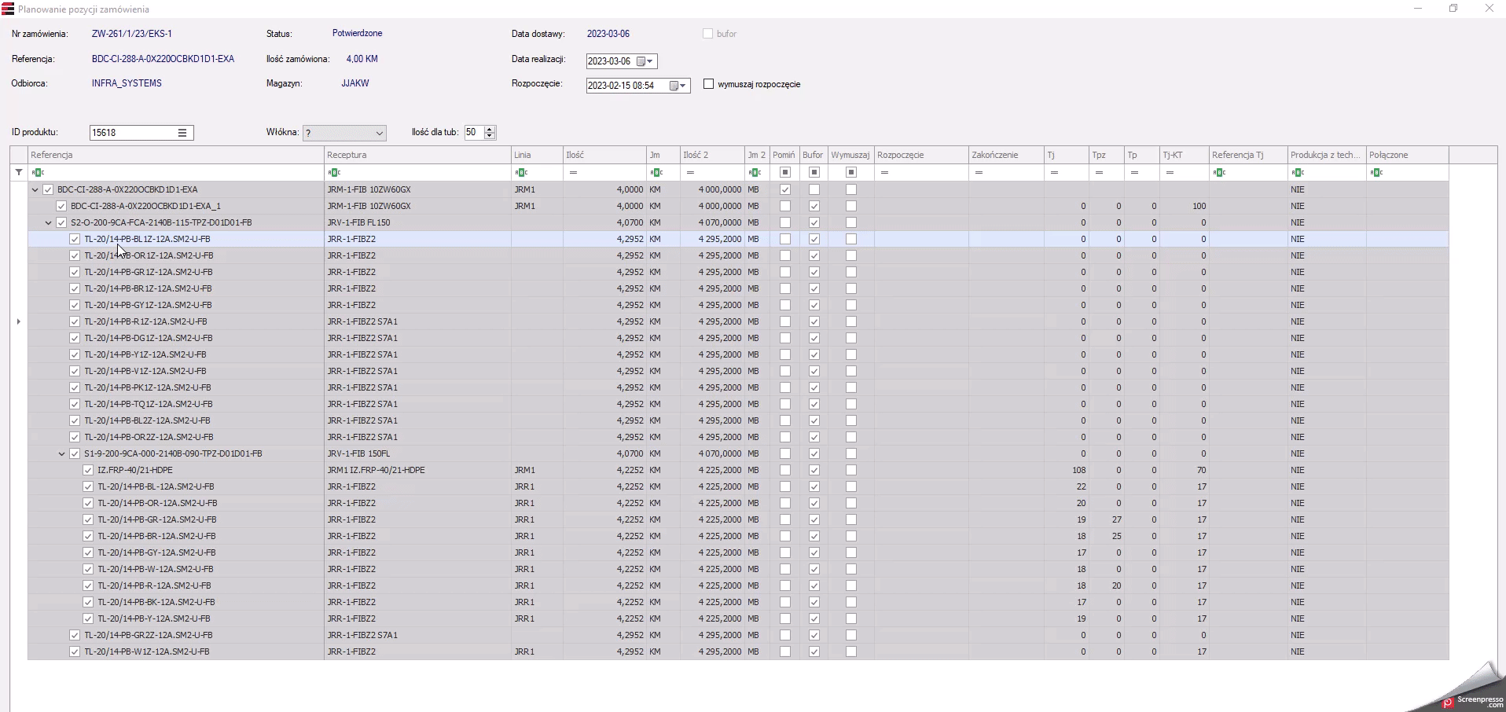Click the Ilość dla tub value field
The width and height of the screenshot is (1506, 712).
tap(474, 133)
